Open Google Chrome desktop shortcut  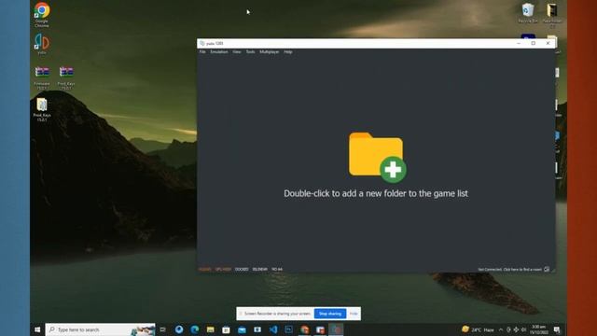tap(42, 15)
